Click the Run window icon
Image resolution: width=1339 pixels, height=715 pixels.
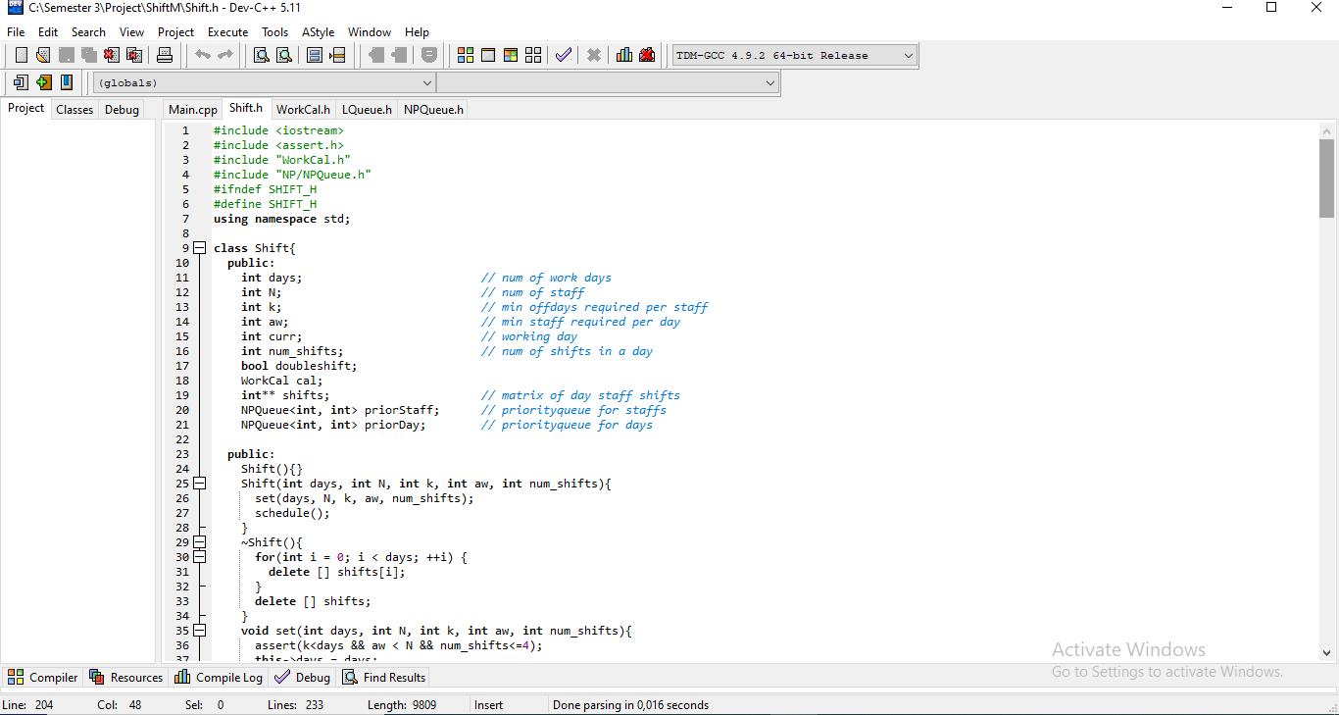pyautogui.click(x=488, y=55)
